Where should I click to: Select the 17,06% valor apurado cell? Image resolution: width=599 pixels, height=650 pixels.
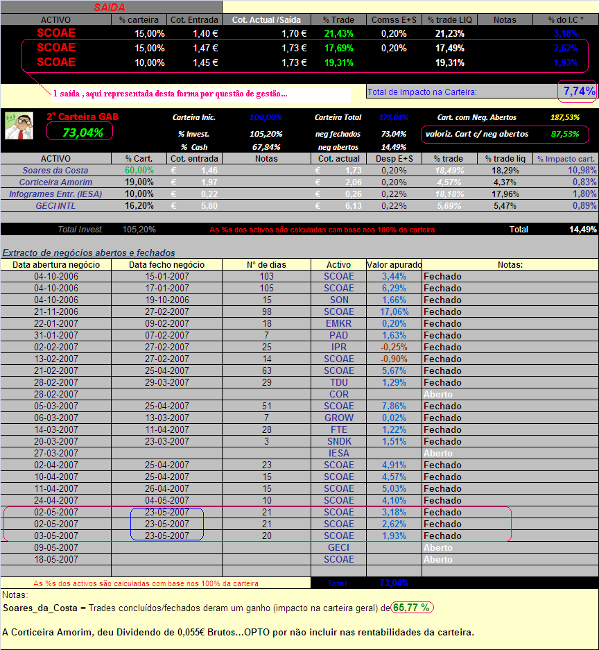(394, 311)
